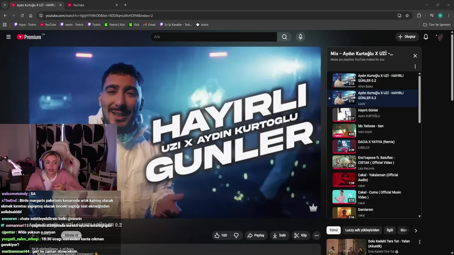Viewport: 454px width, 255px height.
Task: Open the botrix bookmark
Action: (202, 25)
